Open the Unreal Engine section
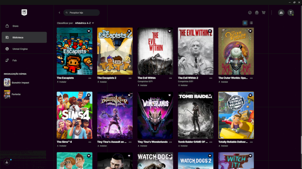Image resolution: width=302 pixels, height=169 pixels. click(24, 49)
